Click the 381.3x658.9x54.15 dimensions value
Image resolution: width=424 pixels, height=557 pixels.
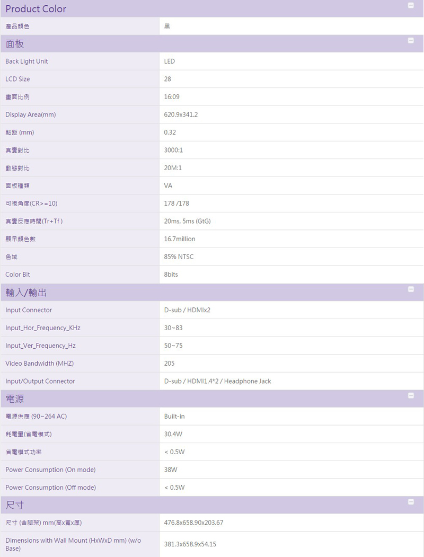click(190, 544)
